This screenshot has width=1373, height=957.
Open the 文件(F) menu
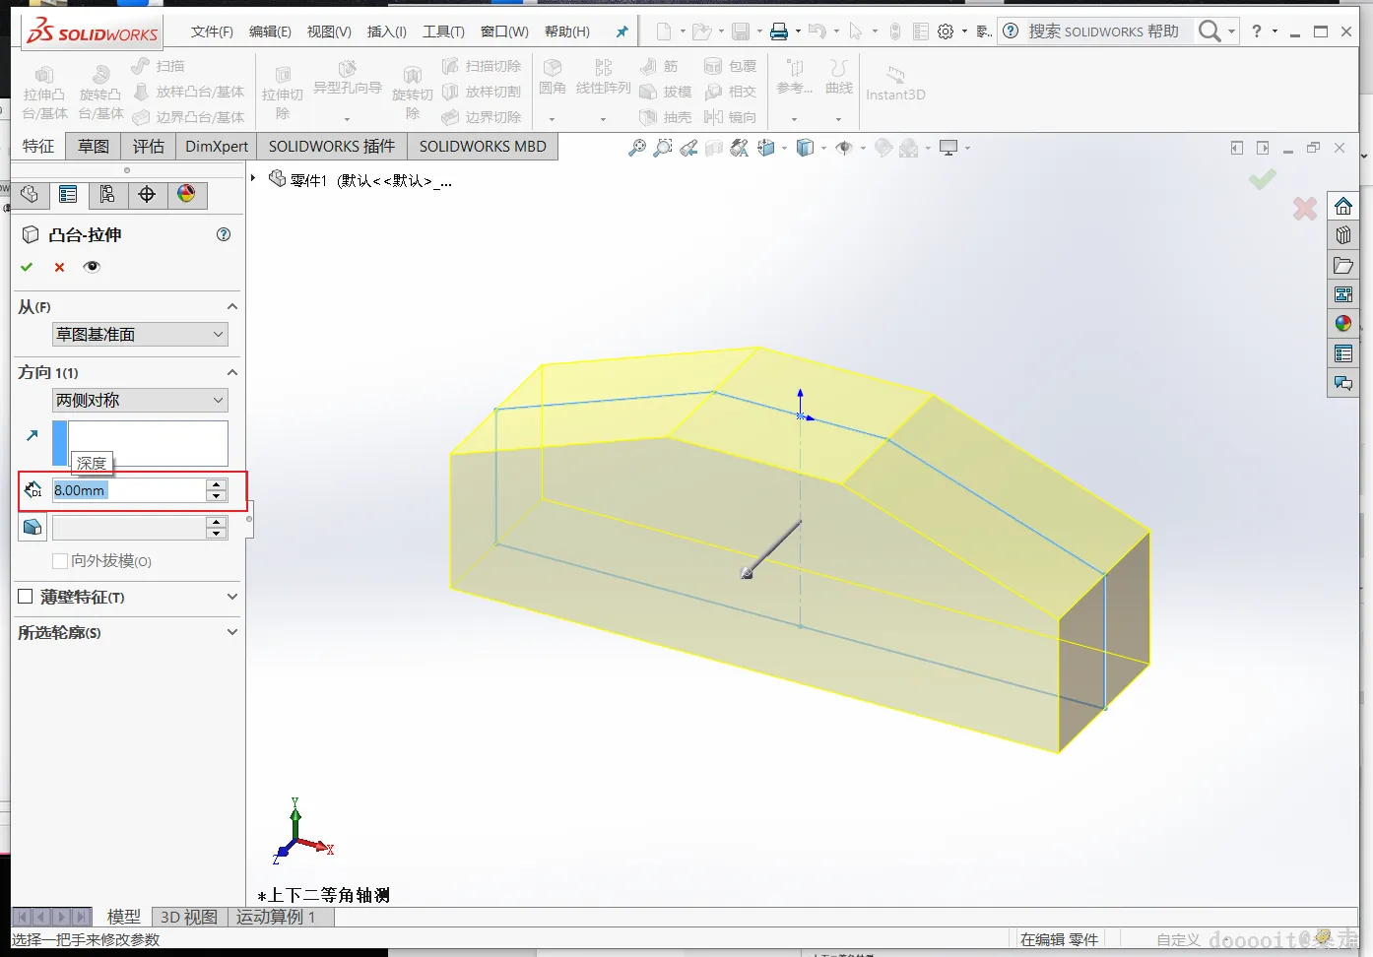pos(212,32)
